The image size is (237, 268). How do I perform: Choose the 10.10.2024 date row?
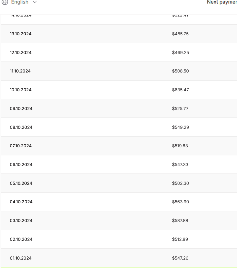(x=21, y=90)
